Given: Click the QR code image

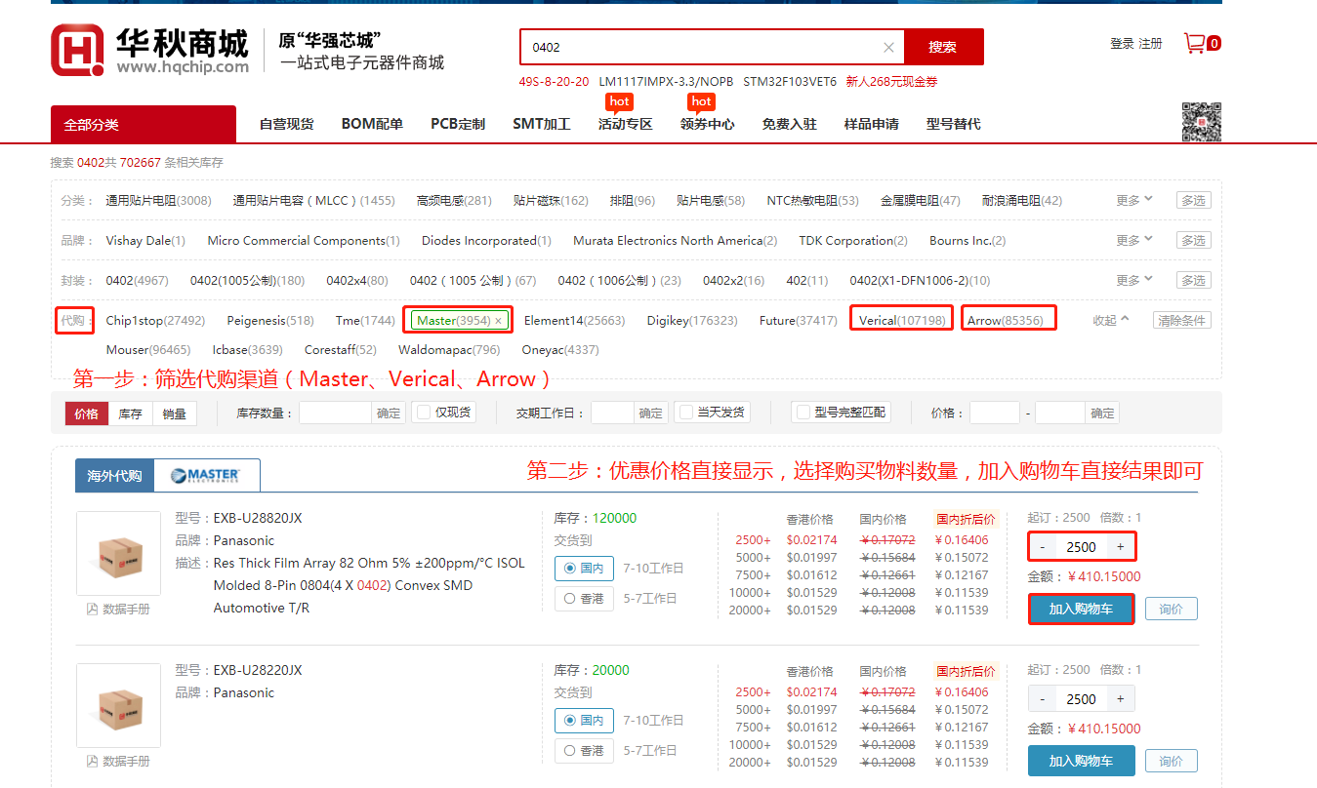Looking at the screenshot, I should tap(1202, 122).
